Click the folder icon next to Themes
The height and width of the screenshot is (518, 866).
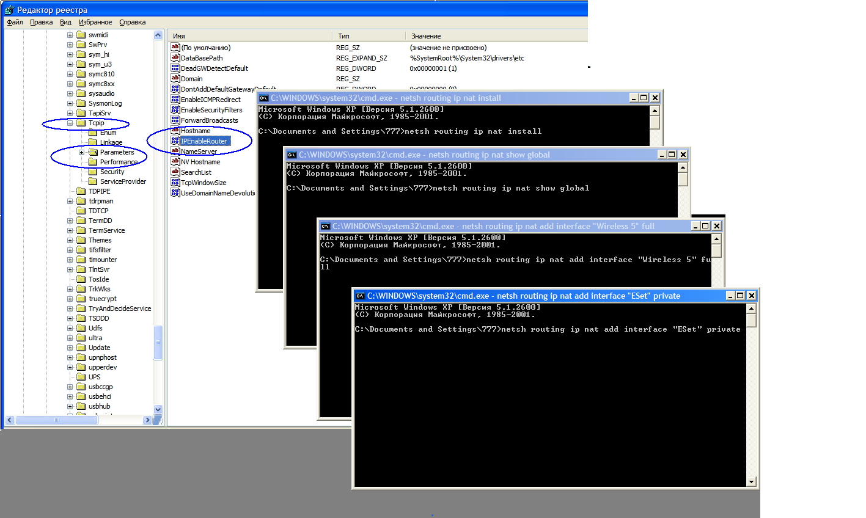tap(81, 240)
